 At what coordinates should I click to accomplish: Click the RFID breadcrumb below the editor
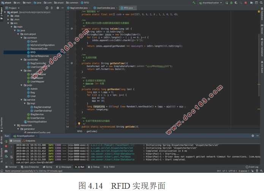[x=80, y=132]
